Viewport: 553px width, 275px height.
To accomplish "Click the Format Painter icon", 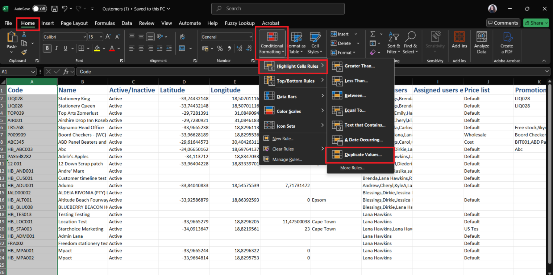I will (24, 52).
